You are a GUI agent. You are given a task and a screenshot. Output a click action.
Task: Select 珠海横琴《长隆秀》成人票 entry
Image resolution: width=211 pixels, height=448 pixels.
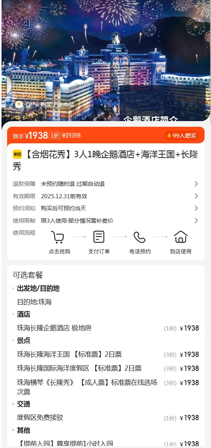point(108,387)
